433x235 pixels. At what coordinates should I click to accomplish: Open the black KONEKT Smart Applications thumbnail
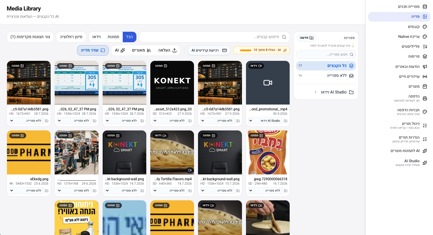coord(172,83)
